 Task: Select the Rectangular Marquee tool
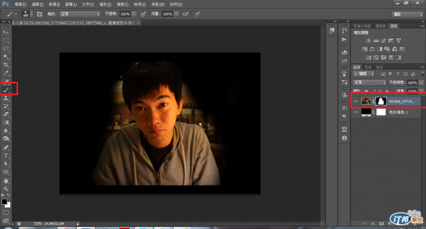point(6,40)
